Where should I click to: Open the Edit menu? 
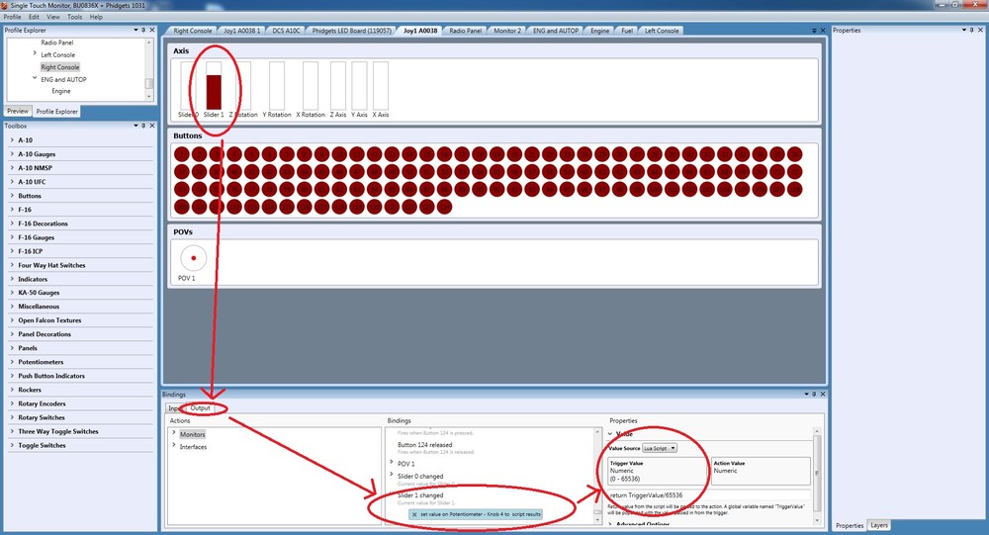click(x=34, y=17)
